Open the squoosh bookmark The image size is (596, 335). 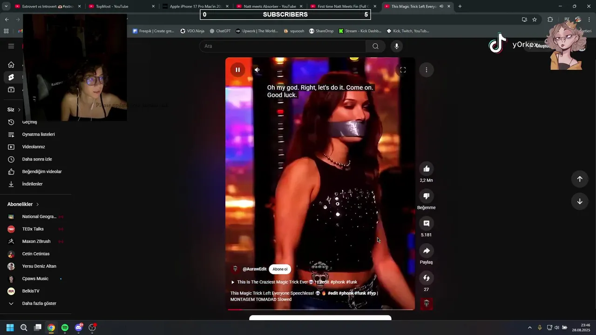coord(294,31)
